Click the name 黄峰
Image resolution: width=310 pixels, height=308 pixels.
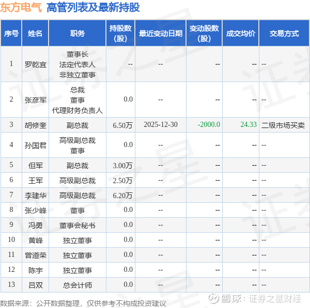(35, 240)
